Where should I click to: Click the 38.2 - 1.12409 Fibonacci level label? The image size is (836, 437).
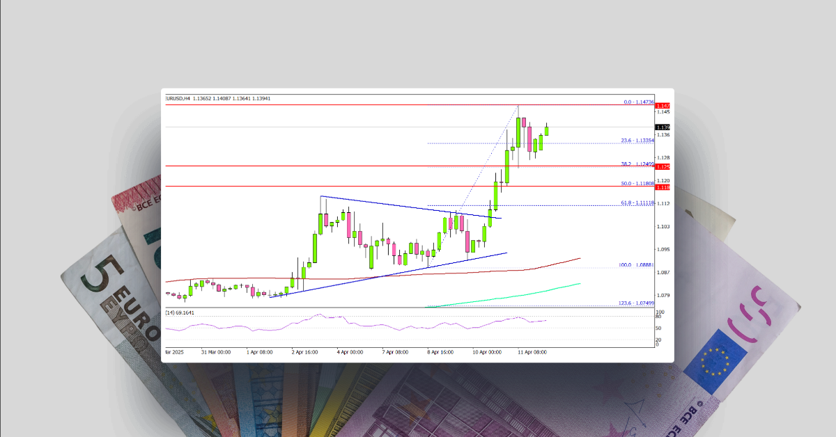coord(637,164)
